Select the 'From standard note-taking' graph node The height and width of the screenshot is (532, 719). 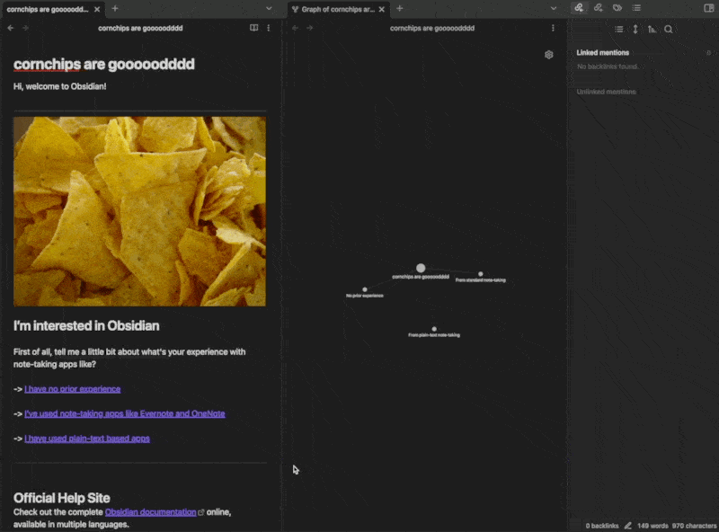[481, 274]
